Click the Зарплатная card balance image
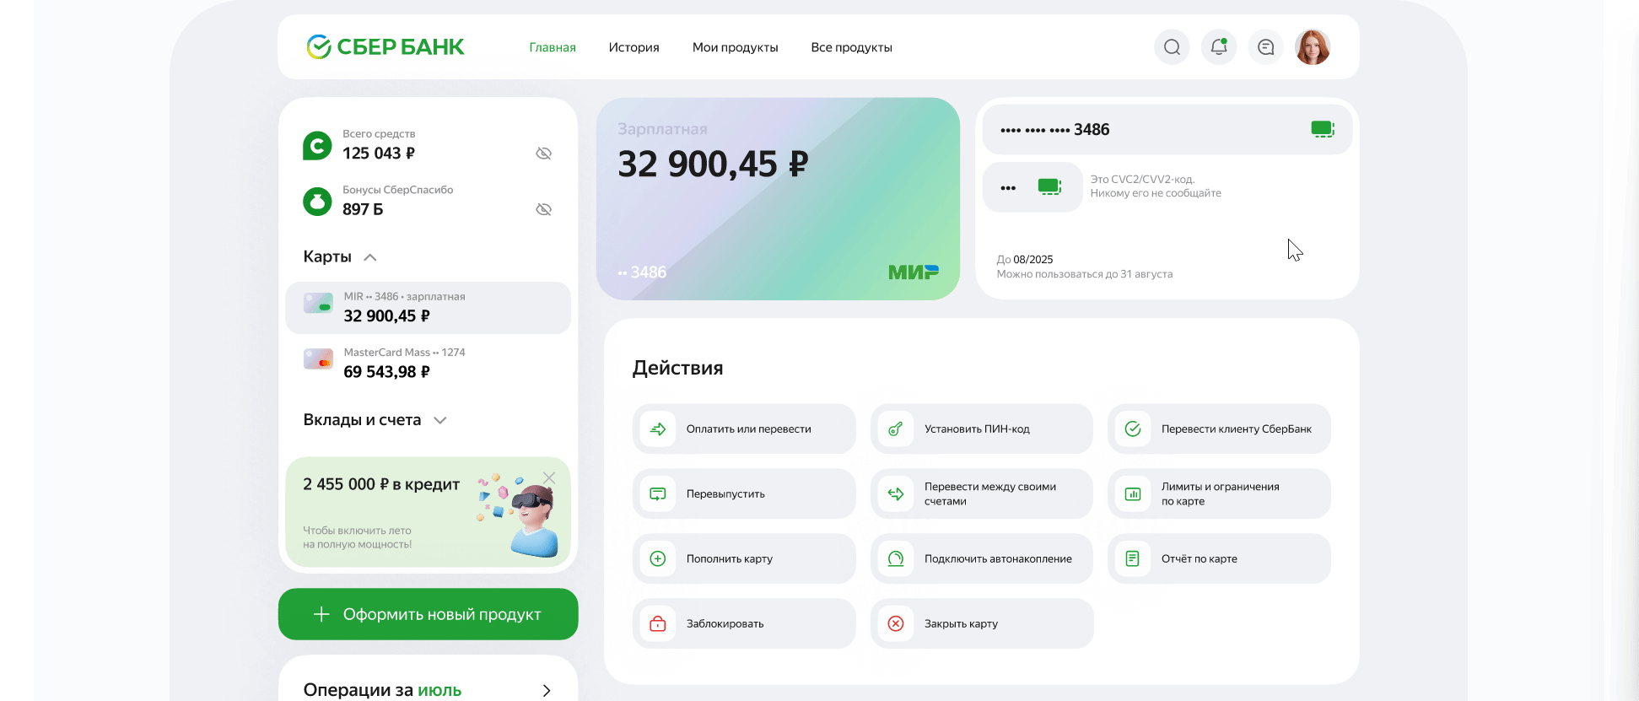 coord(778,198)
